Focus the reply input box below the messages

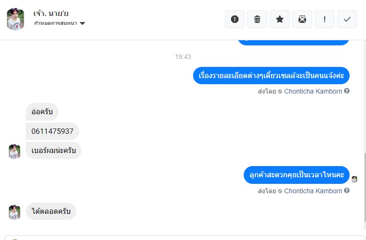pyautogui.click(x=183, y=238)
